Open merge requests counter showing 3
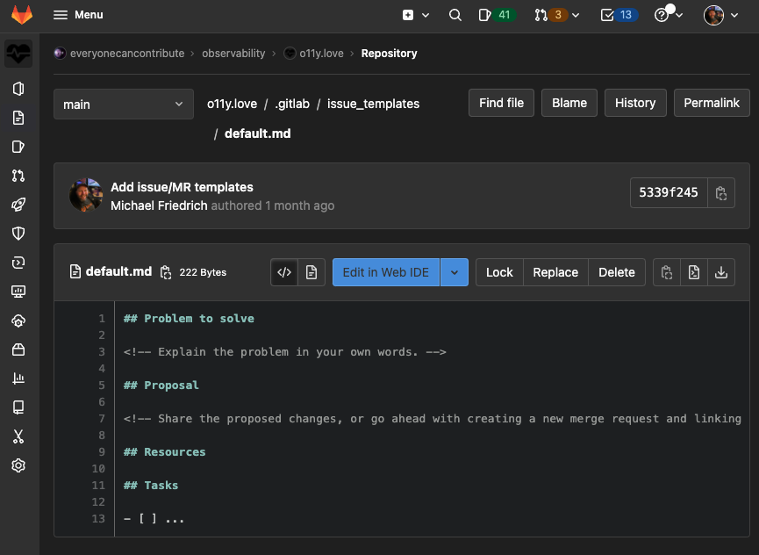Screen dimensions: 759x555 coord(551,15)
